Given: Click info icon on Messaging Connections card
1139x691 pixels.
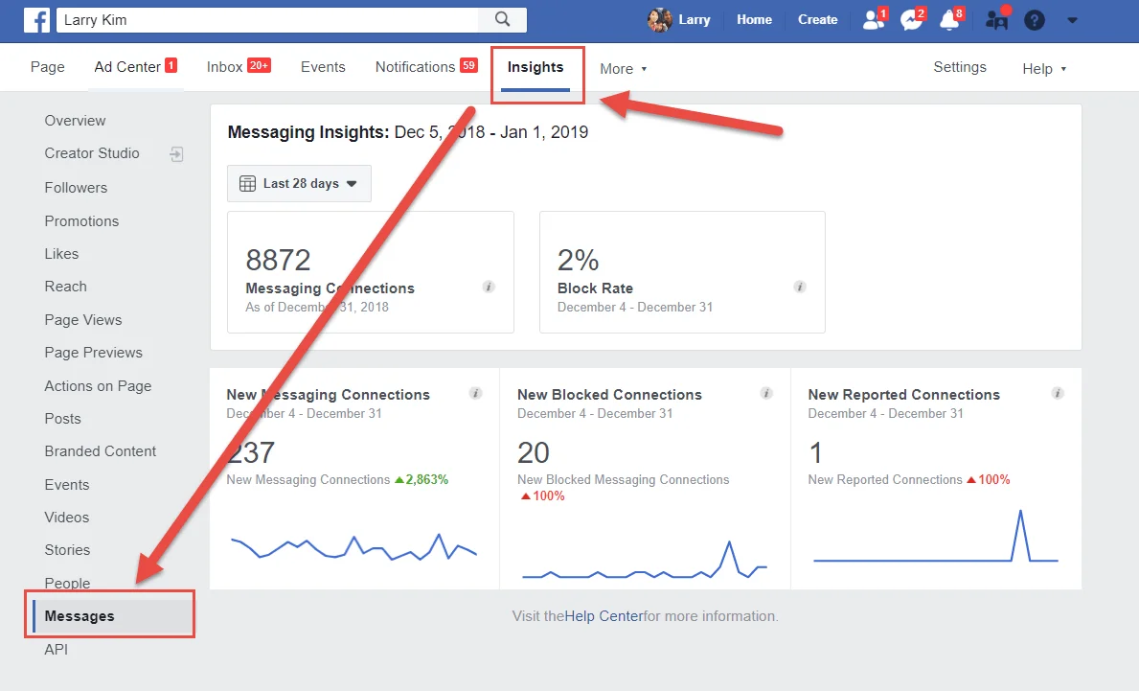Looking at the screenshot, I should (489, 287).
